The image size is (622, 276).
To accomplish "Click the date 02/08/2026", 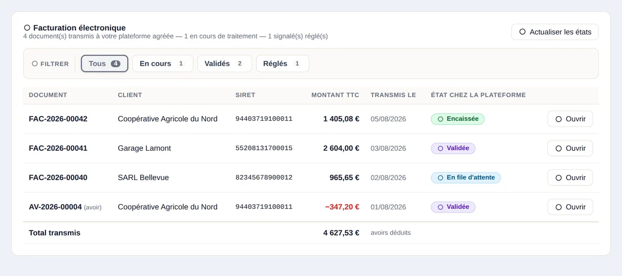I will (x=388, y=177).
